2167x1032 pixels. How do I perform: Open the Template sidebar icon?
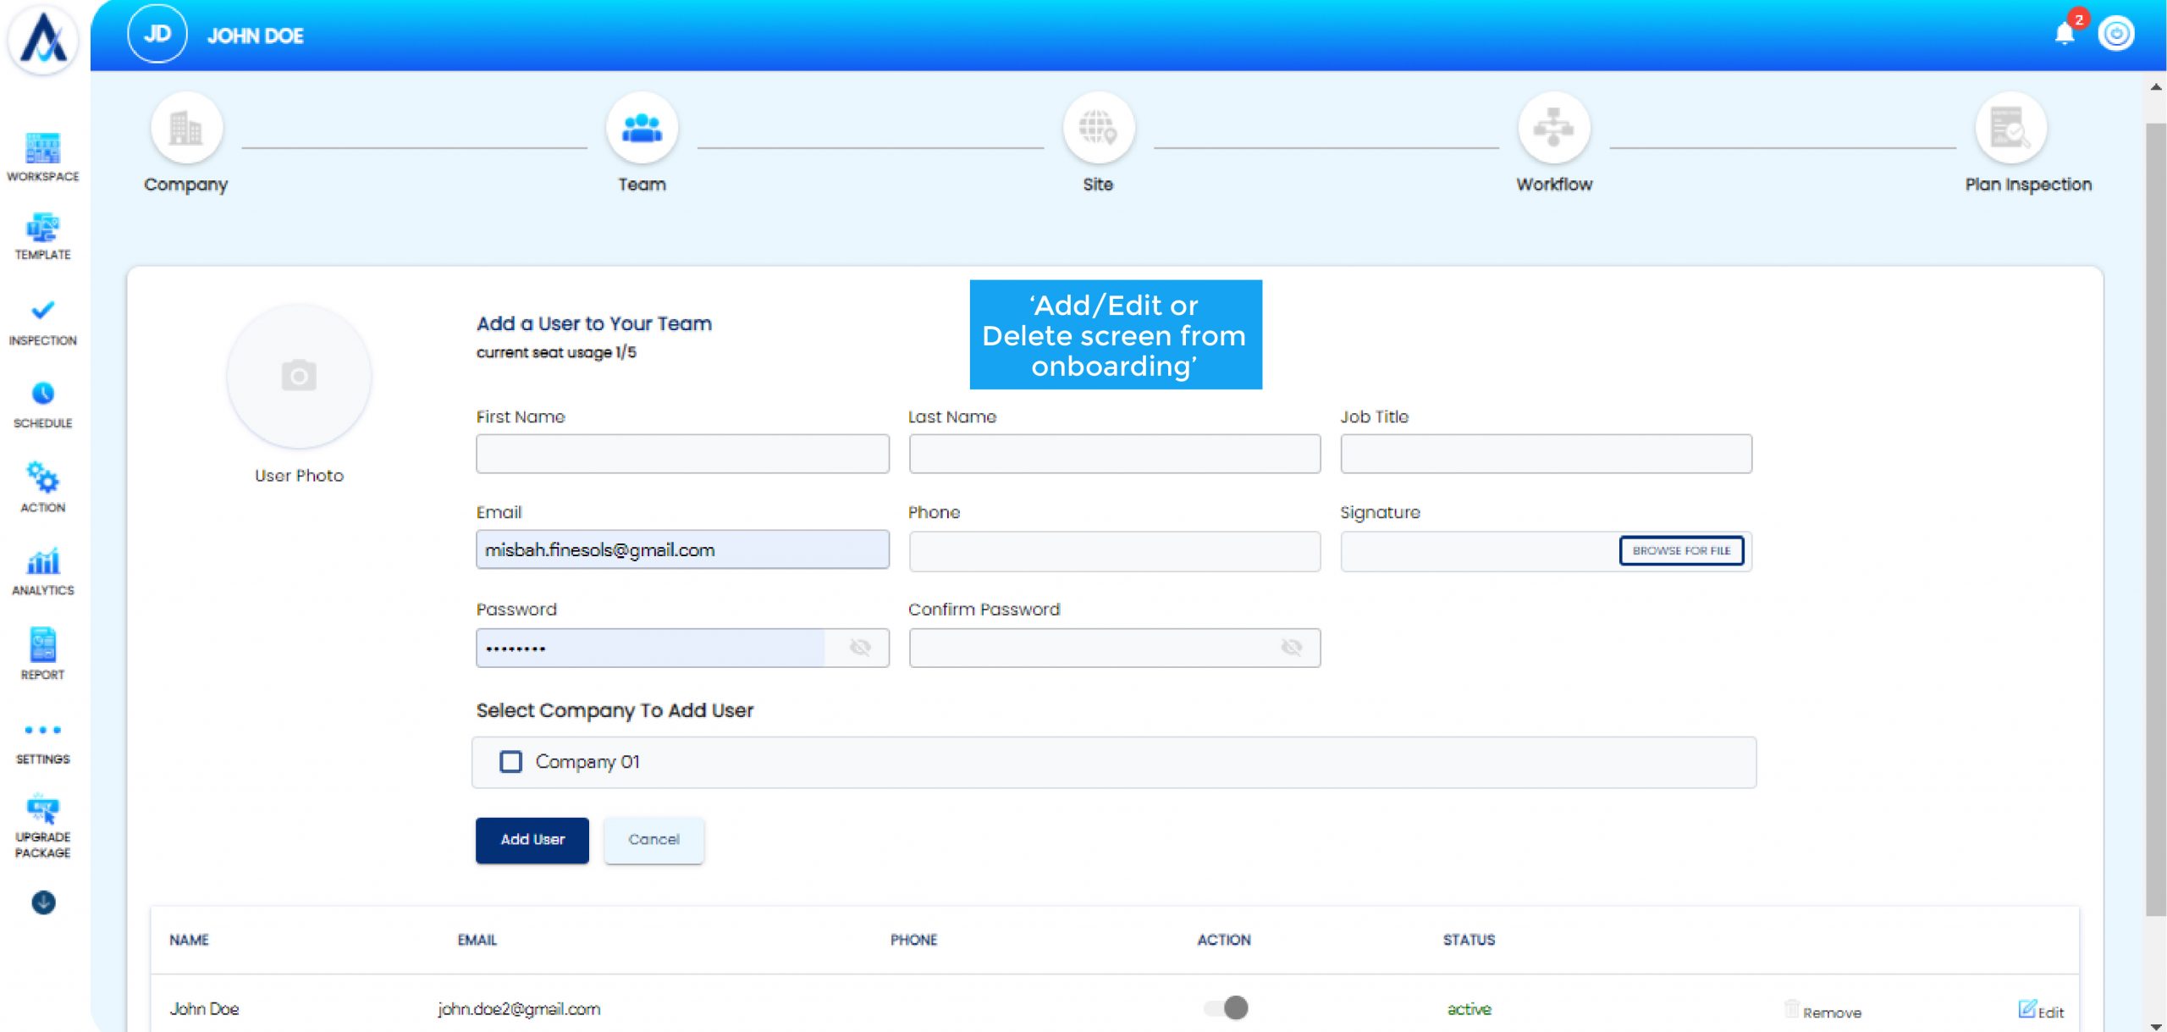[x=42, y=229]
